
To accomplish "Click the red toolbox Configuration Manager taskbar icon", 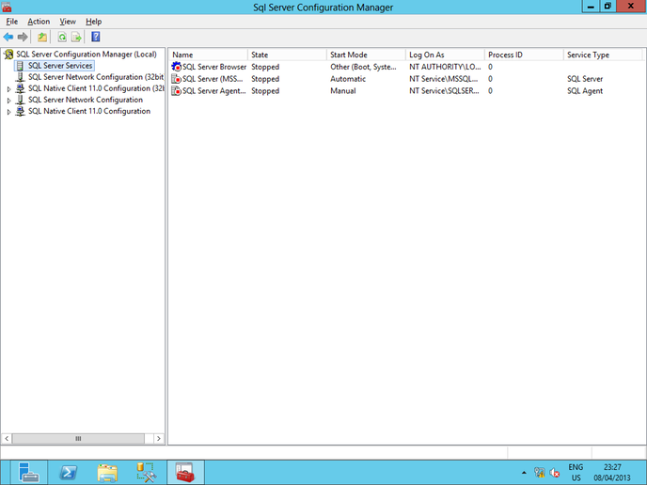I will point(185,472).
